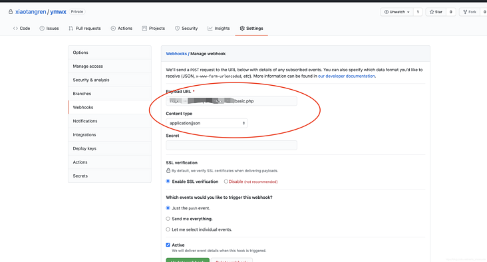Click the xiaotangren owner link
This screenshot has width=487, height=262.
[31, 12]
